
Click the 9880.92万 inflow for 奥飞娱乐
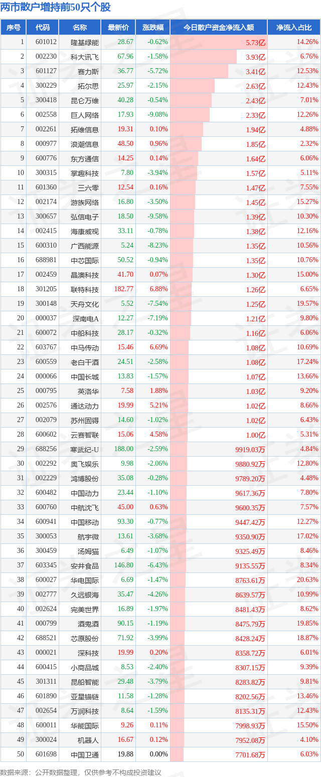point(250,465)
